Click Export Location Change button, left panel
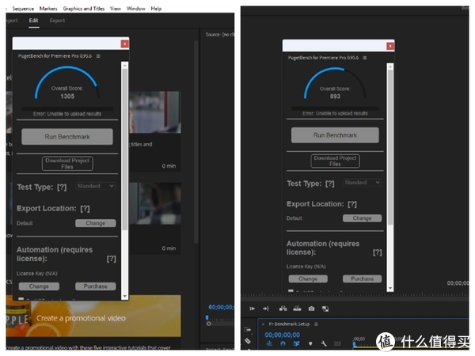Screen dimensions: 475x356 [96, 223]
